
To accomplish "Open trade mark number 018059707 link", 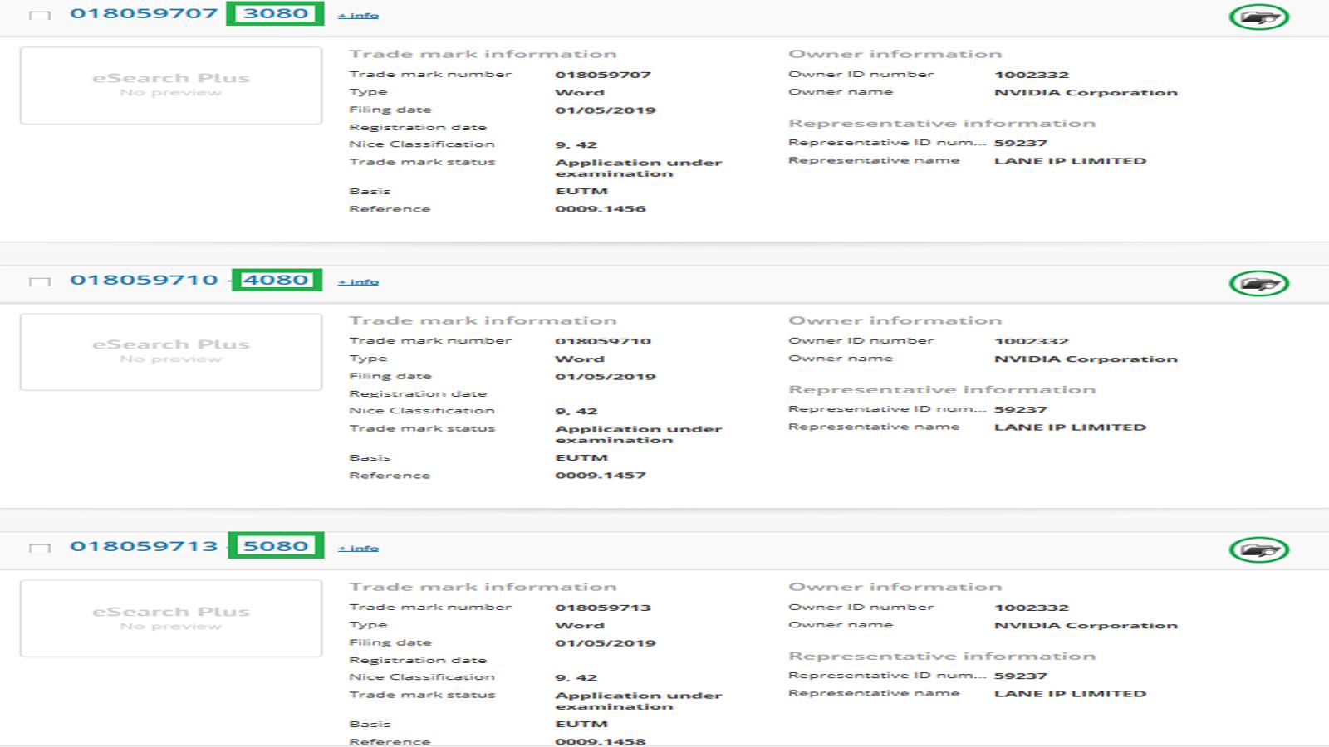I will [144, 13].
